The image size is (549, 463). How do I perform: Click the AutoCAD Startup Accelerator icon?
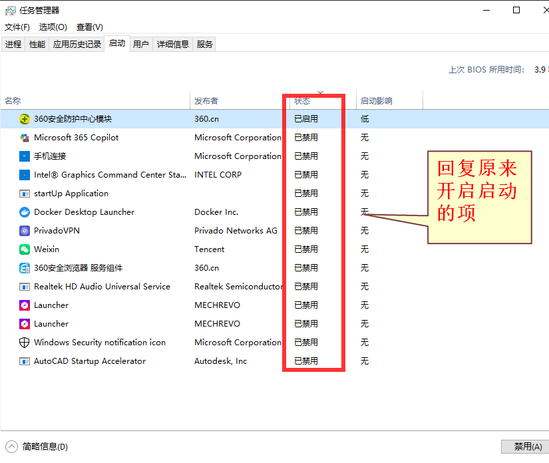click(24, 361)
